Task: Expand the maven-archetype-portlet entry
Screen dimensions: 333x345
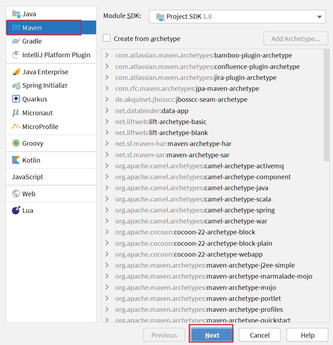Action: tap(107, 298)
